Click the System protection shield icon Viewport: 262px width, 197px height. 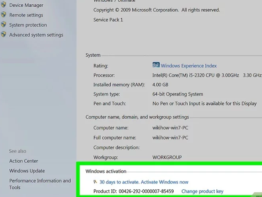[3, 25]
